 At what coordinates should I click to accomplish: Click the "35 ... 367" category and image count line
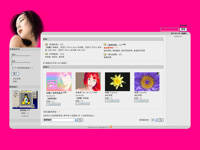55,63
